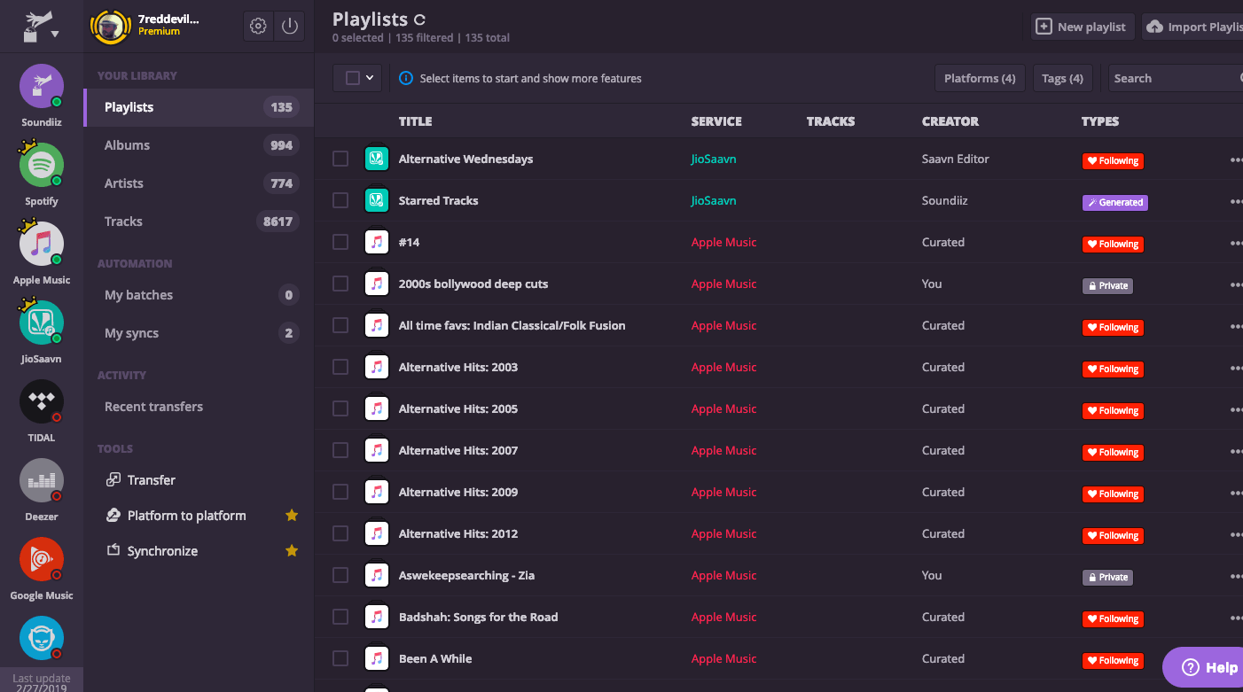The image size is (1243, 692).
Task: Open Google Music from the sidebar
Action: pyautogui.click(x=41, y=558)
